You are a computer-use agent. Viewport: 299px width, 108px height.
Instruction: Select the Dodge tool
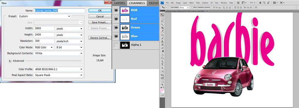[x=162, y=57]
